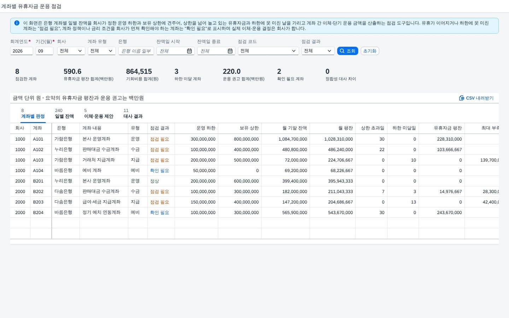Click the 정상 status for account B201

click(x=154, y=181)
